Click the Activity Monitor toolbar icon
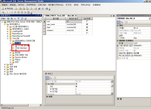Viewport: 151px width, 110px height. [47, 9]
